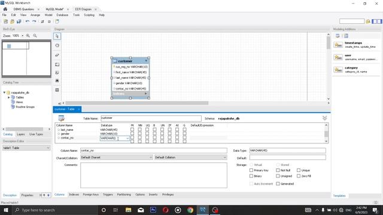Enable the Not Null checkbox
This screenshot has width=383, height=215.
click(278, 170)
